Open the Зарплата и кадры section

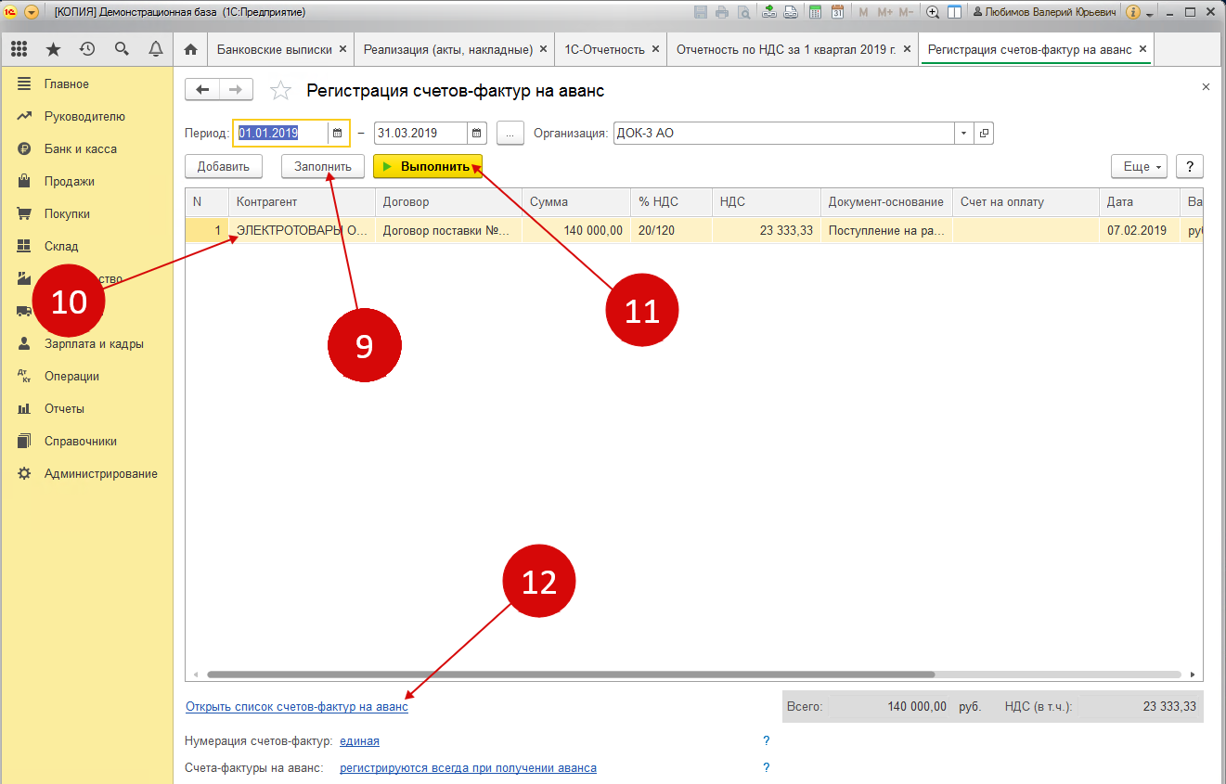tap(94, 343)
